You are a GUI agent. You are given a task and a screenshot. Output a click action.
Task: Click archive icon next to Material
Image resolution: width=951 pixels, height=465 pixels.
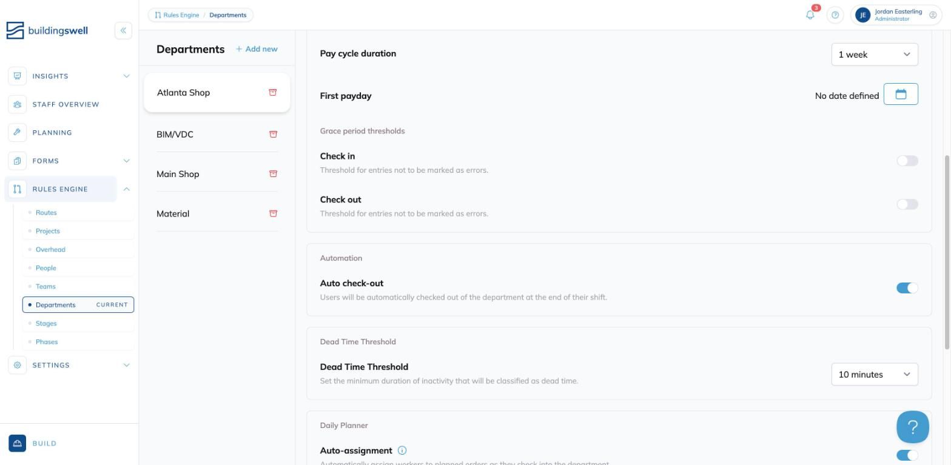click(273, 213)
